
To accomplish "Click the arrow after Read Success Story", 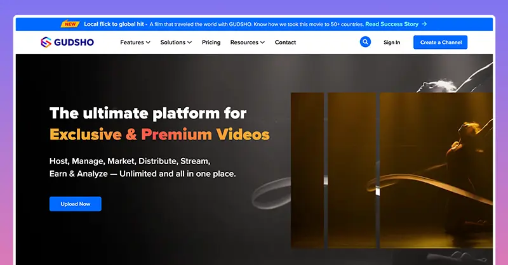I will click(x=424, y=24).
